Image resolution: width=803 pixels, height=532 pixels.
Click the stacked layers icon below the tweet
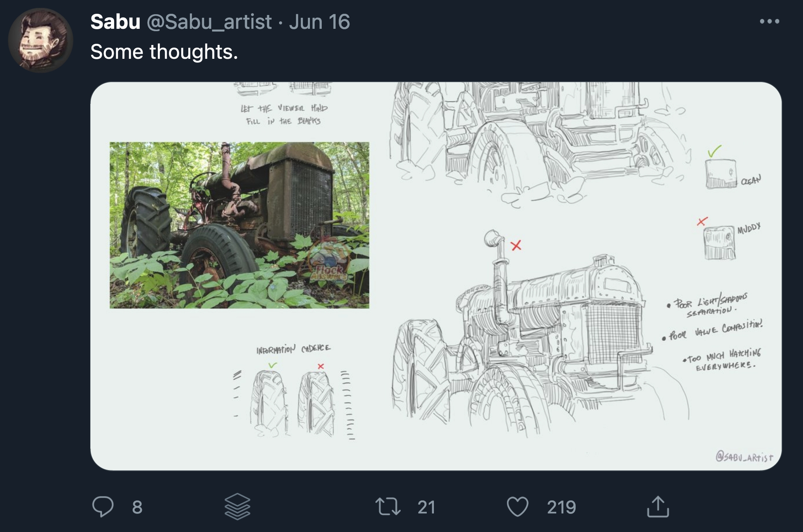click(237, 506)
